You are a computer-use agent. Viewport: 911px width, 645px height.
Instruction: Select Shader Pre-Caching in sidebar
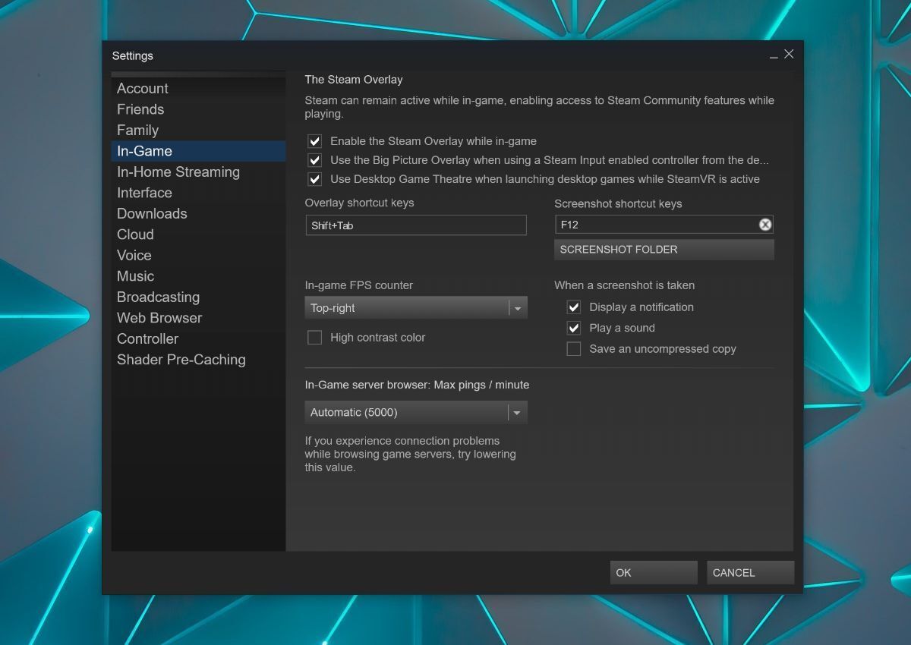coord(181,360)
